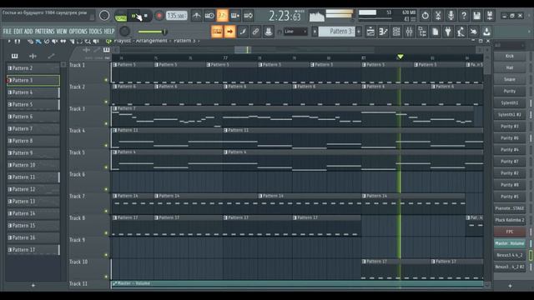Open the Channel rack icon

tap(396, 32)
